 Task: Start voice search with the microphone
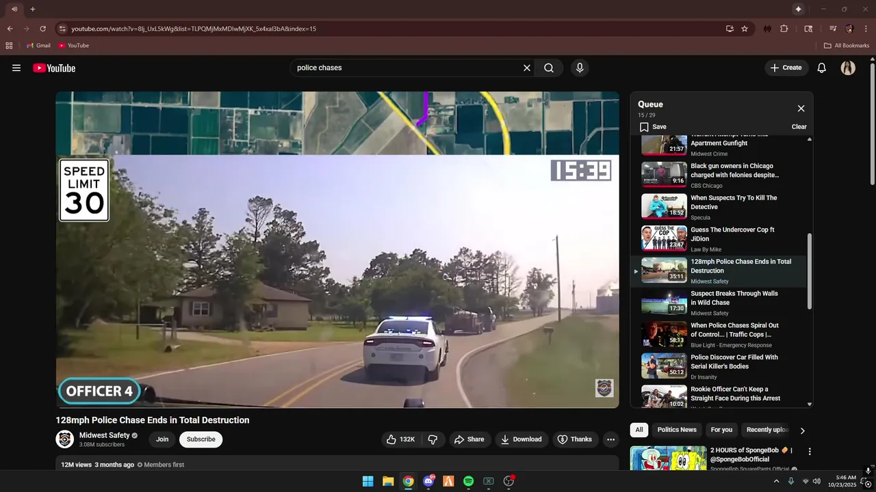(580, 68)
